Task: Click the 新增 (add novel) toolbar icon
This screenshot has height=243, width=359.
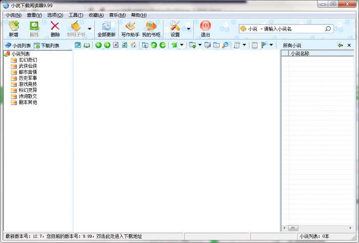Action: pyautogui.click(x=13, y=29)
